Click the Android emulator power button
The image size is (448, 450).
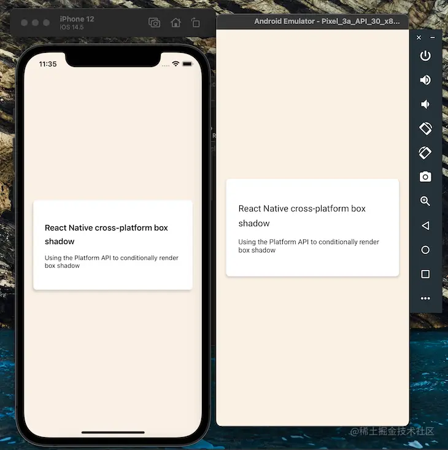[x=425, y=56]
